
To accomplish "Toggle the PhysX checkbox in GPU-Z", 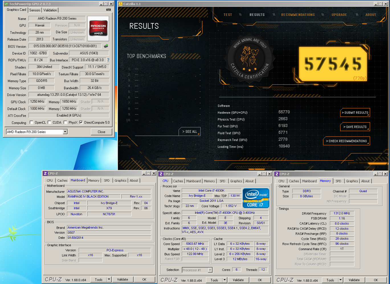I will [66, 123].
